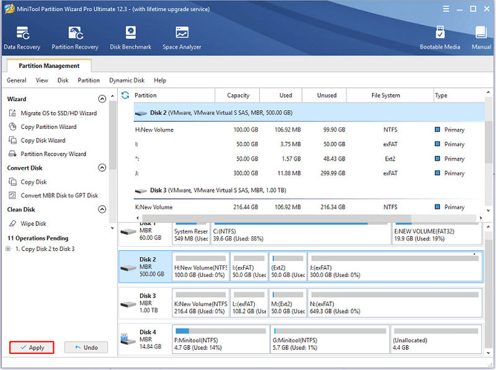Click the Undo button
Screen dimensions: 496x370
click(x=86, y=348)
